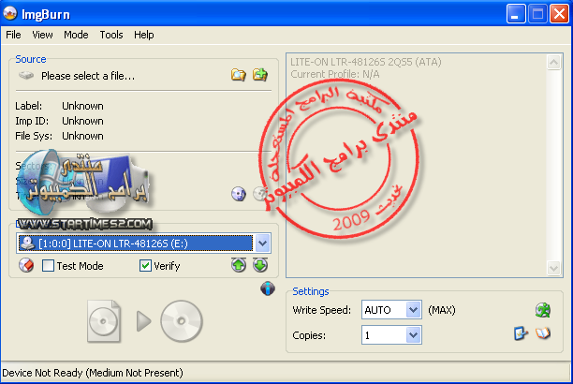
Task: Open the File menu
Action: tap(13, 35)
